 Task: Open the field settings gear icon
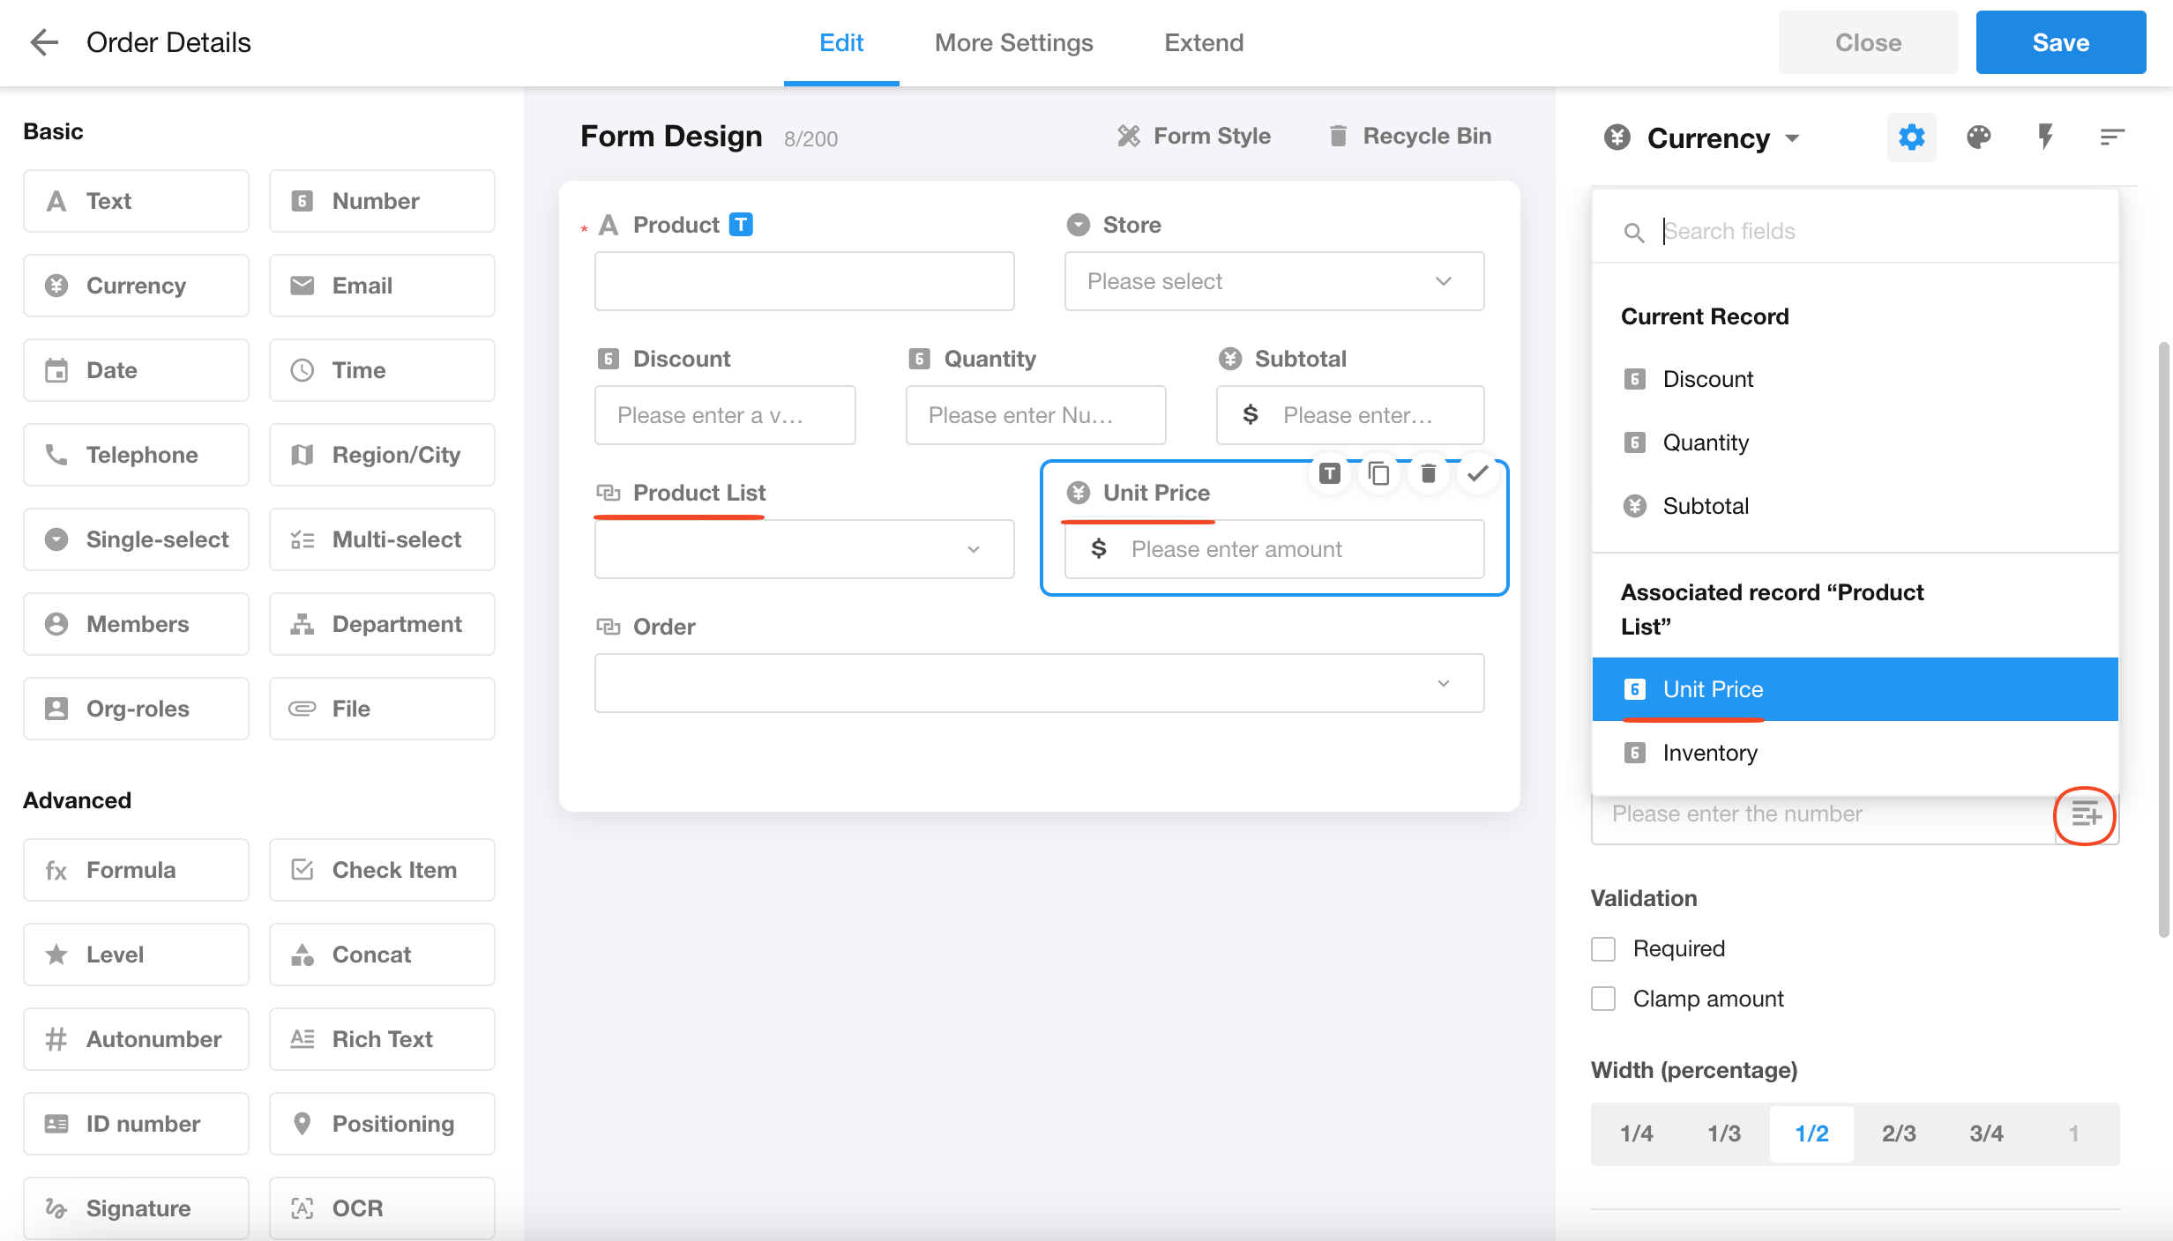pyautogui.click(x=1911, y=137)
